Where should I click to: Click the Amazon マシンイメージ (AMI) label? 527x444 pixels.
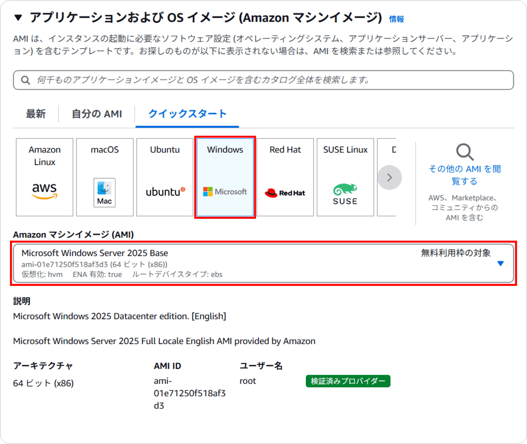tap(74, 234)
